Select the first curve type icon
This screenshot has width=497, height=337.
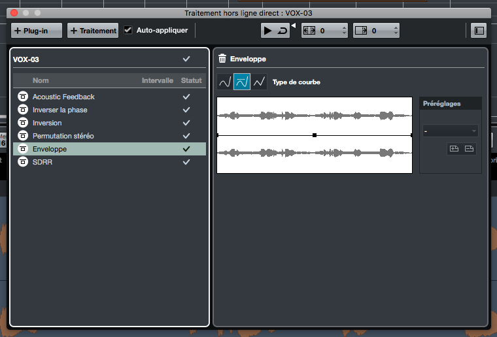225,82
